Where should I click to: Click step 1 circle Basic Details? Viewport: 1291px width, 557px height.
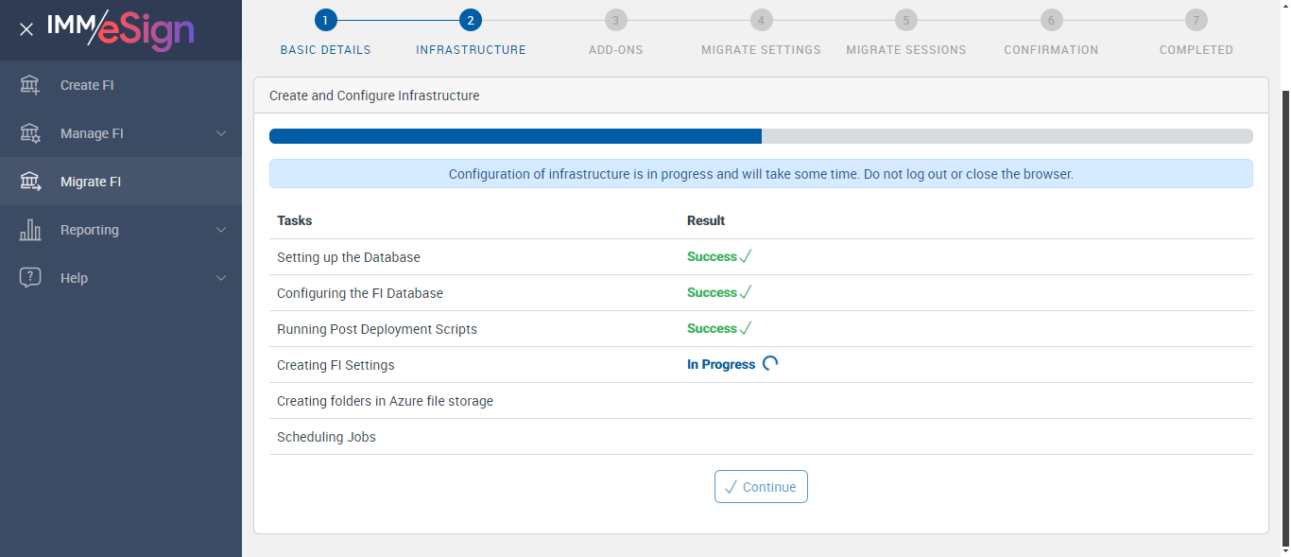pos(325,20)
